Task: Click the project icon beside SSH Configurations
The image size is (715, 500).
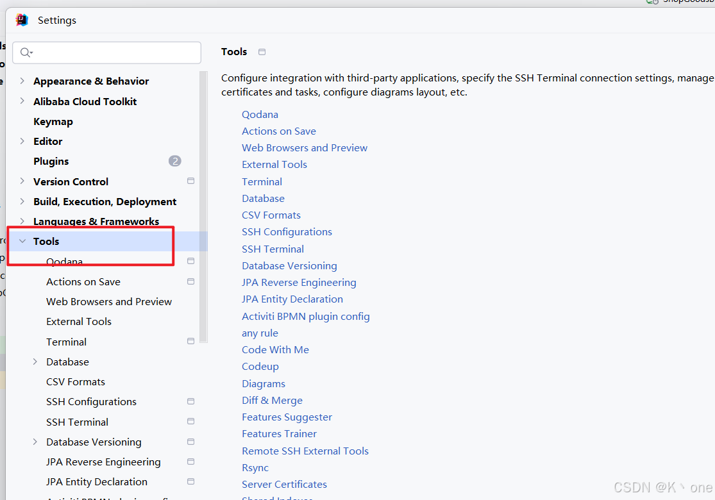Action: [190, 401]
